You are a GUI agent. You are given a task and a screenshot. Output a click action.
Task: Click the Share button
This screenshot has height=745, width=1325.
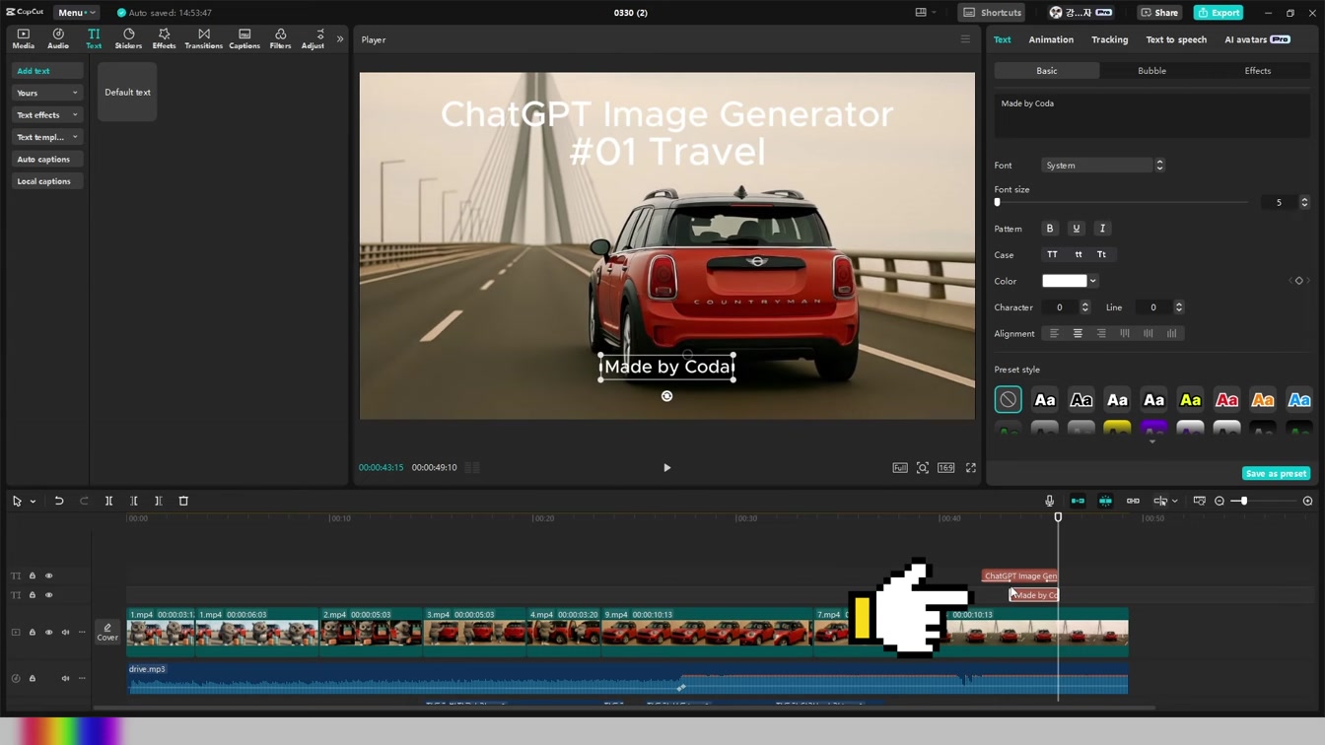1159,13
